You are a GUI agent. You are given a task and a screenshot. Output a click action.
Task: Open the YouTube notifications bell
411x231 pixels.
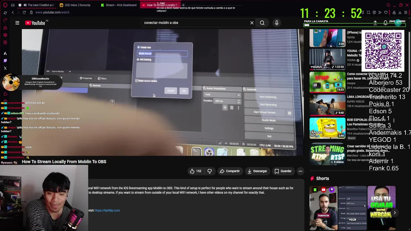coord(385,23)
